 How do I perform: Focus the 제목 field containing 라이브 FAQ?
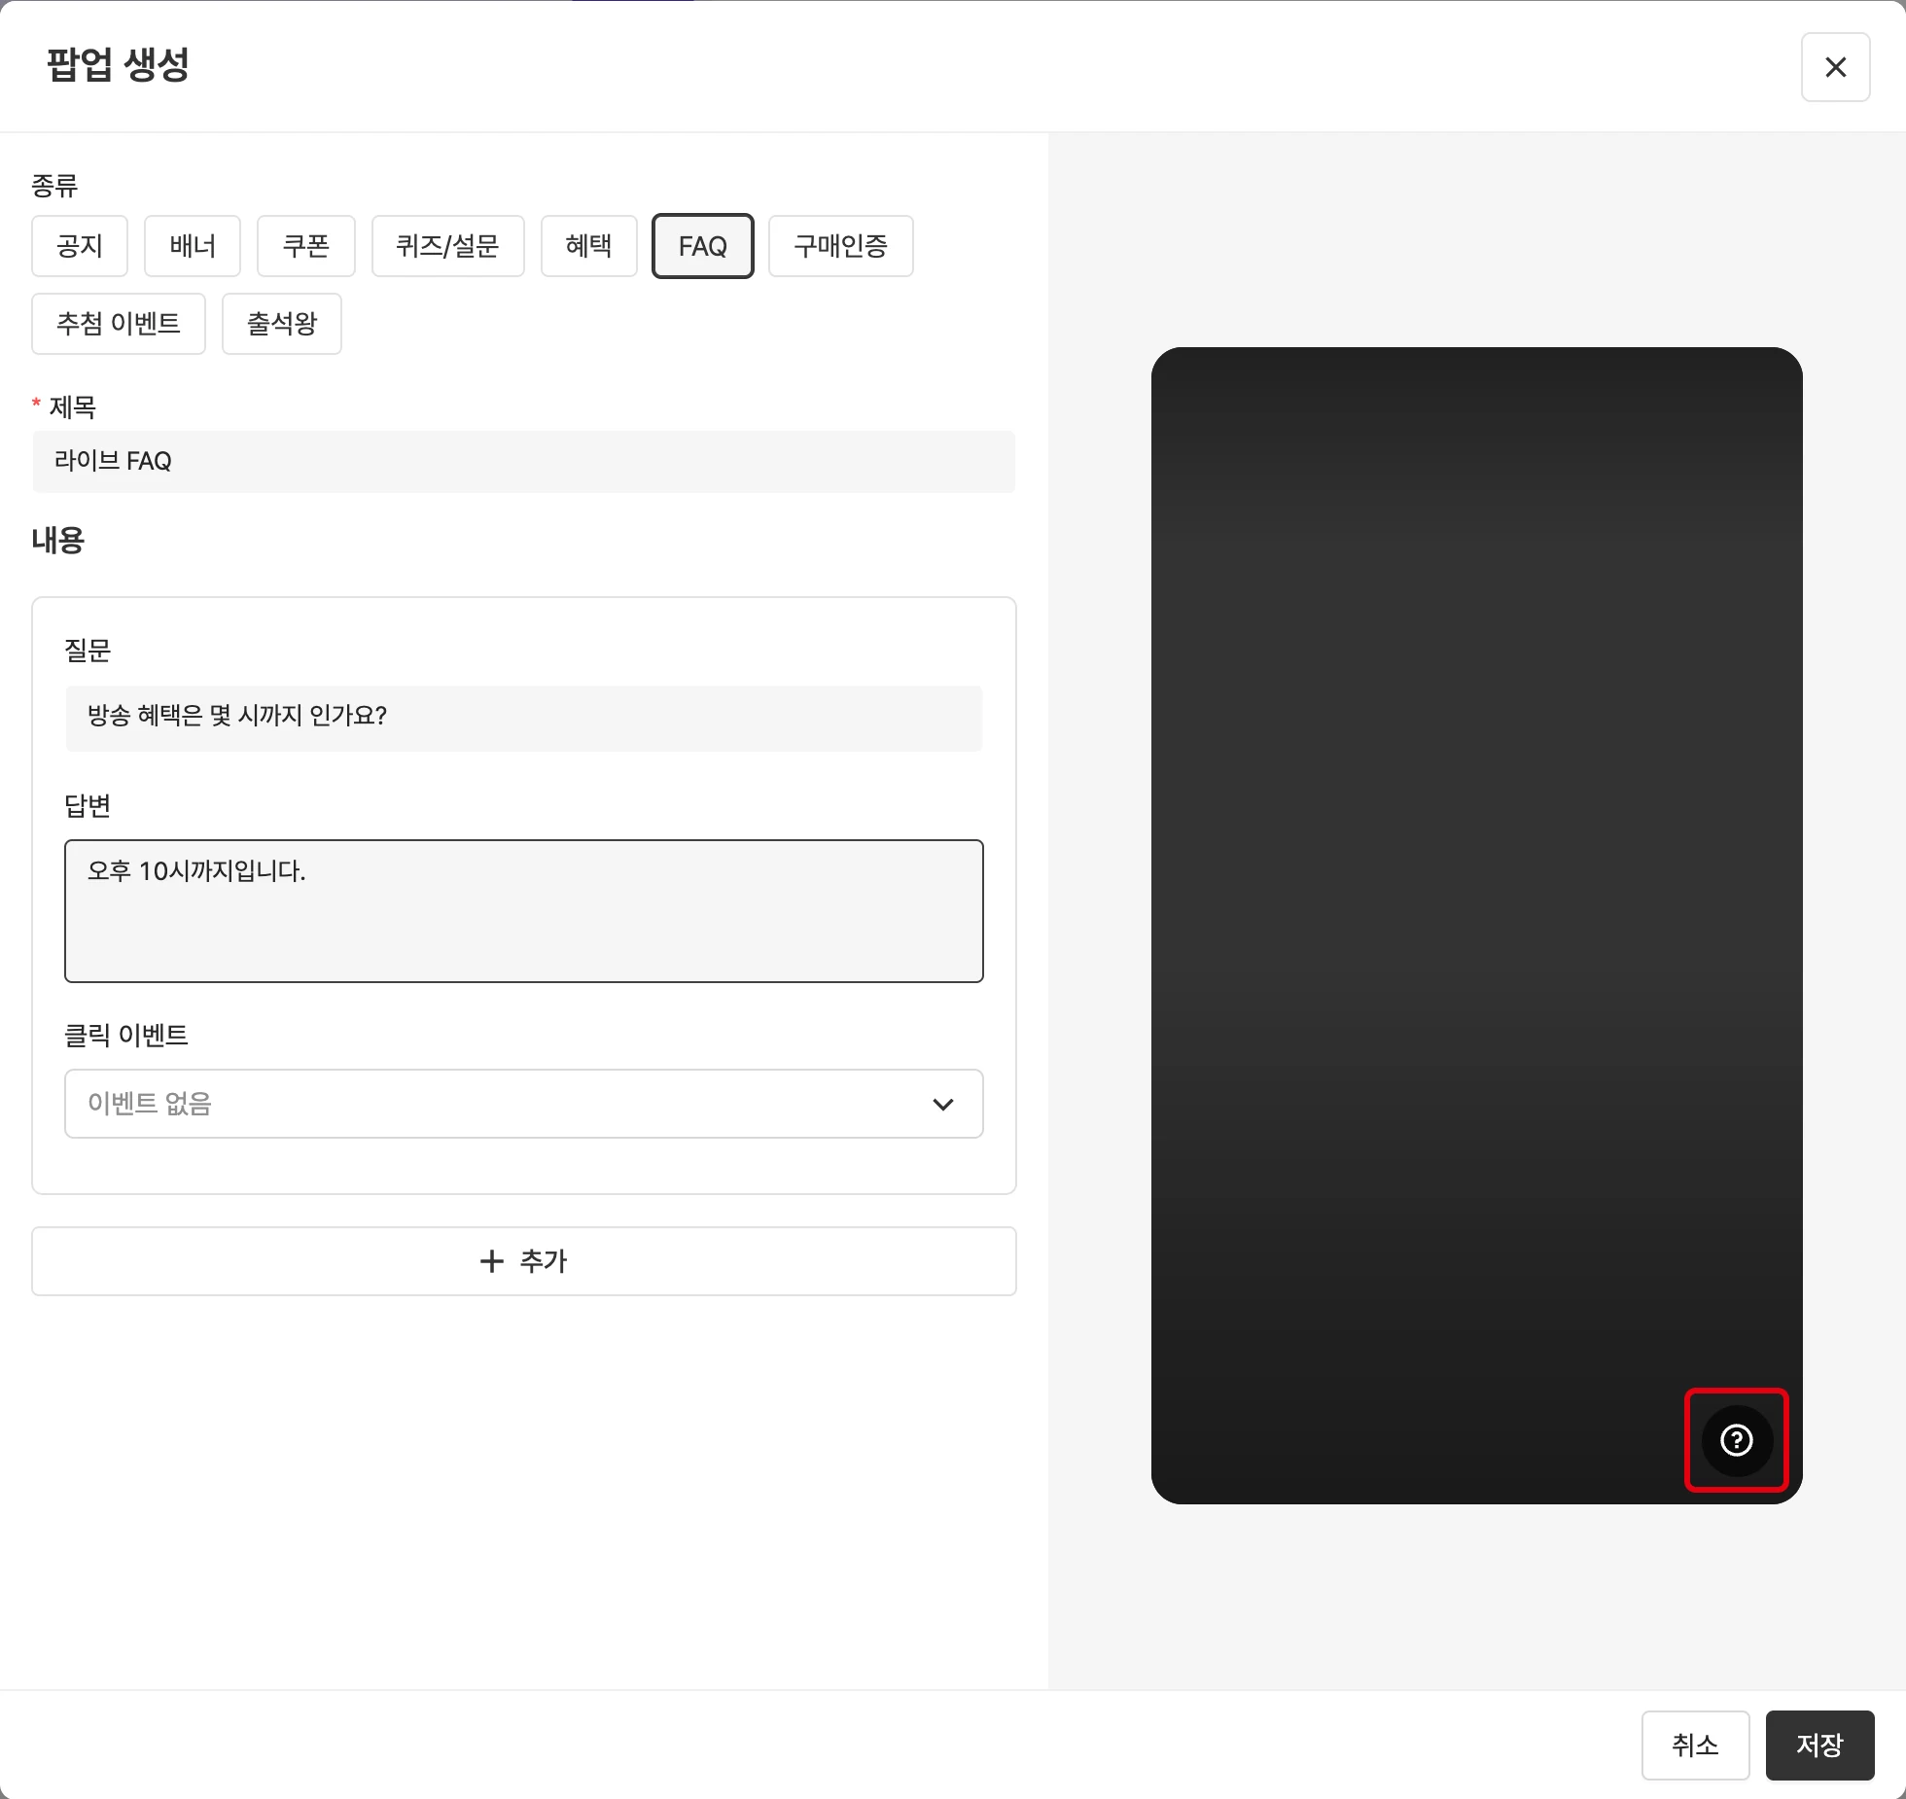[524, 462]
